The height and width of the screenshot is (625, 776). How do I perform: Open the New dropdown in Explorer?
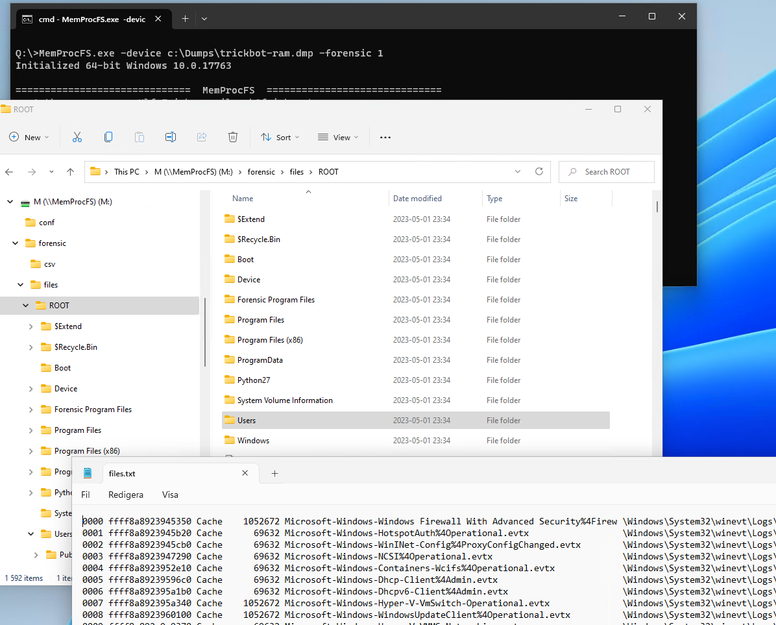pyautogui.click(x=29, y=137)
